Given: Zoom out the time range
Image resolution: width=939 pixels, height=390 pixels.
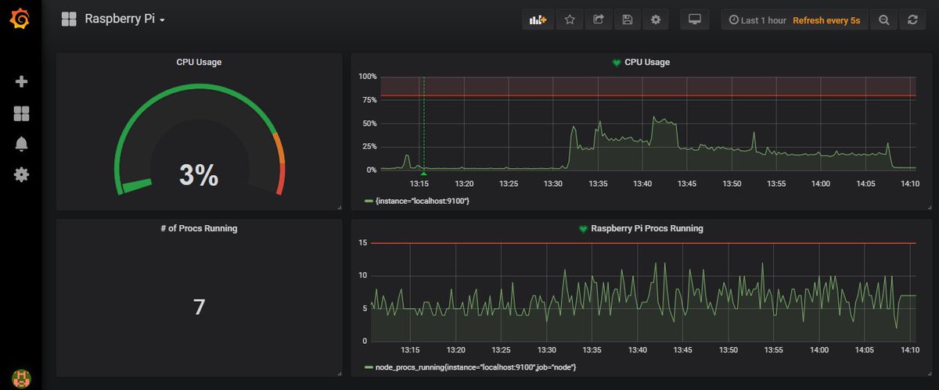Looking at the screenshot, I should click(x=884, y=20).
